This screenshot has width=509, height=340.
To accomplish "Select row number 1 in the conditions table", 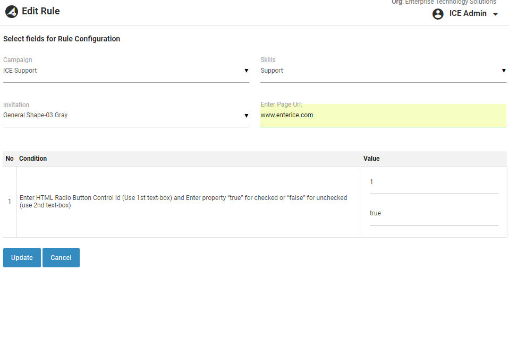I will (9, 202).
